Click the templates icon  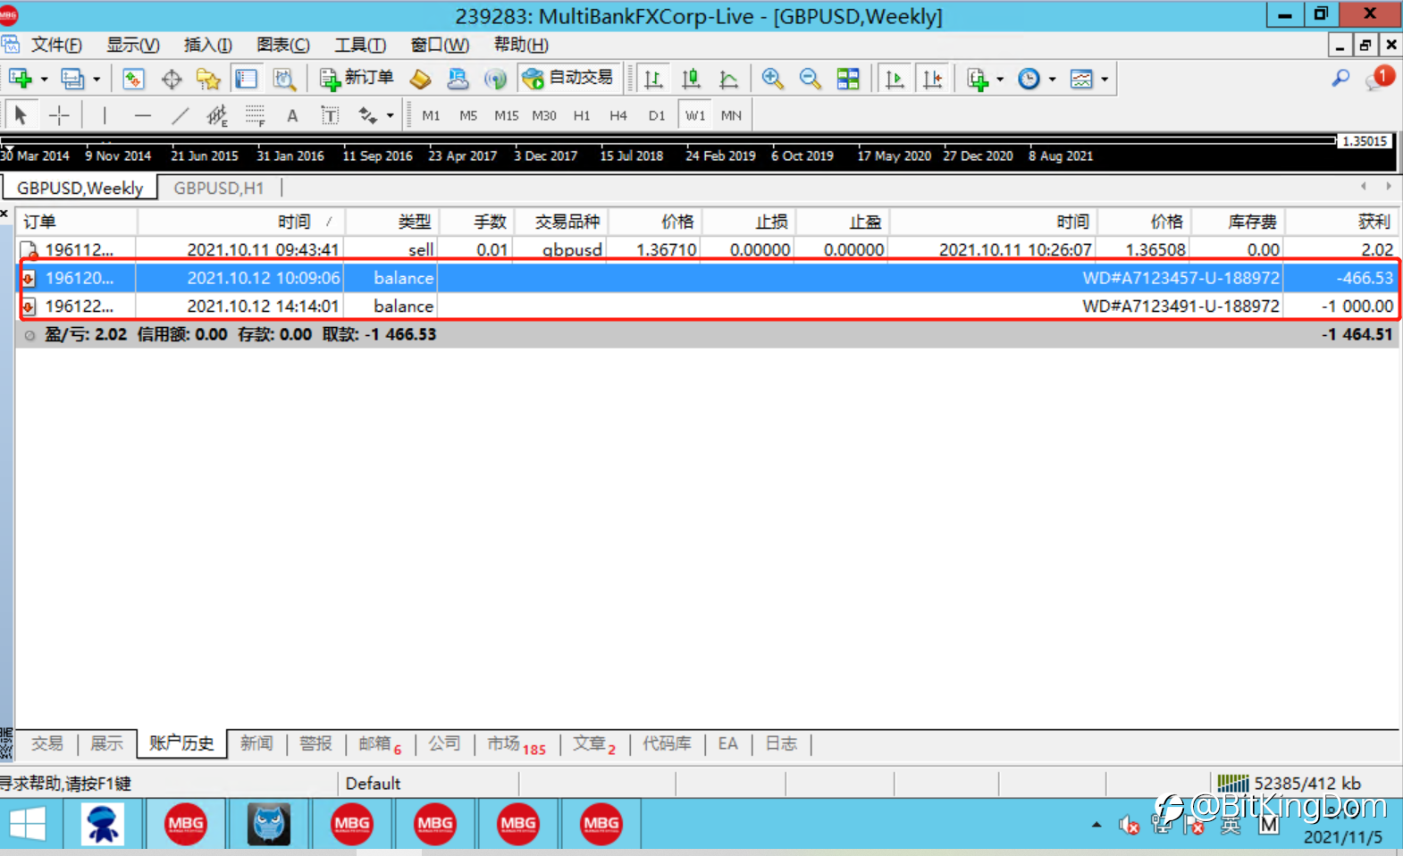point(1081,79)
